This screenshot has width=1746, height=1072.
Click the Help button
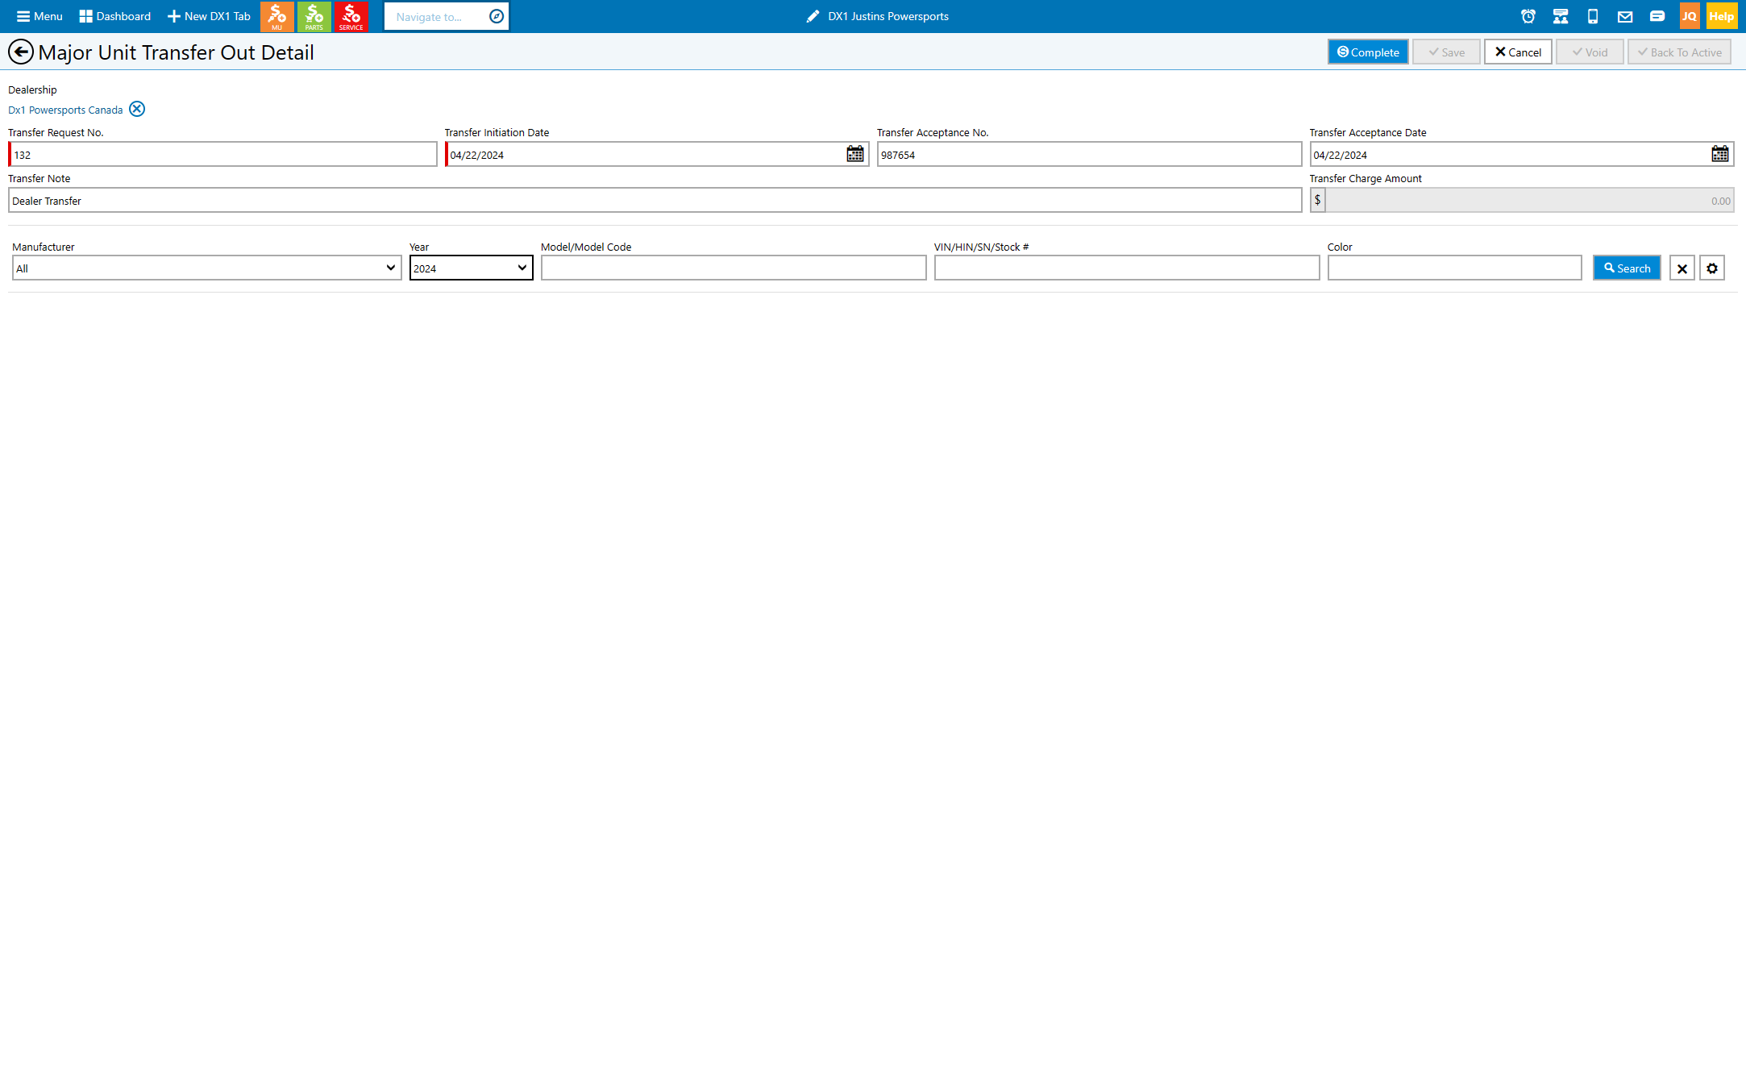[x=1722, y=16]
